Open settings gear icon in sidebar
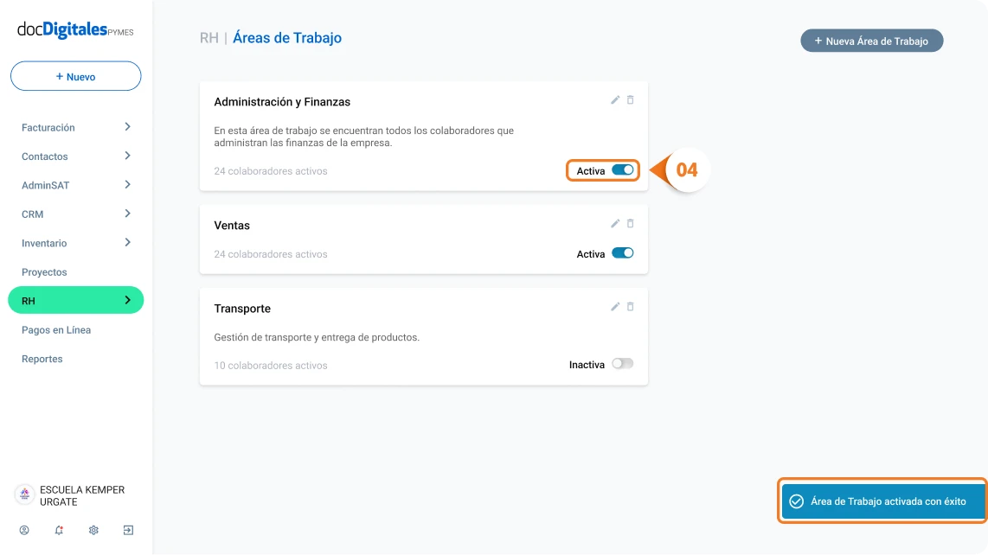 93,531
